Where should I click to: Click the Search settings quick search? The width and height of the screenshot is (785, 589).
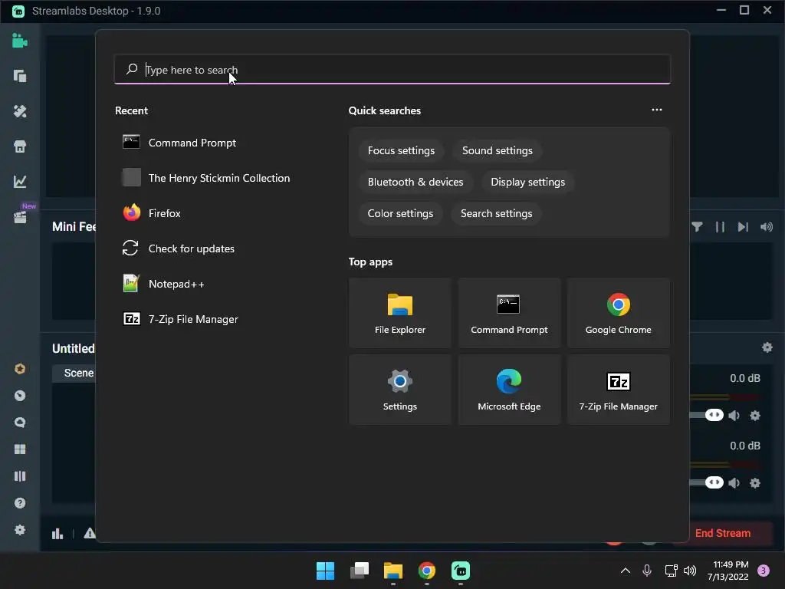coord(496,214)
